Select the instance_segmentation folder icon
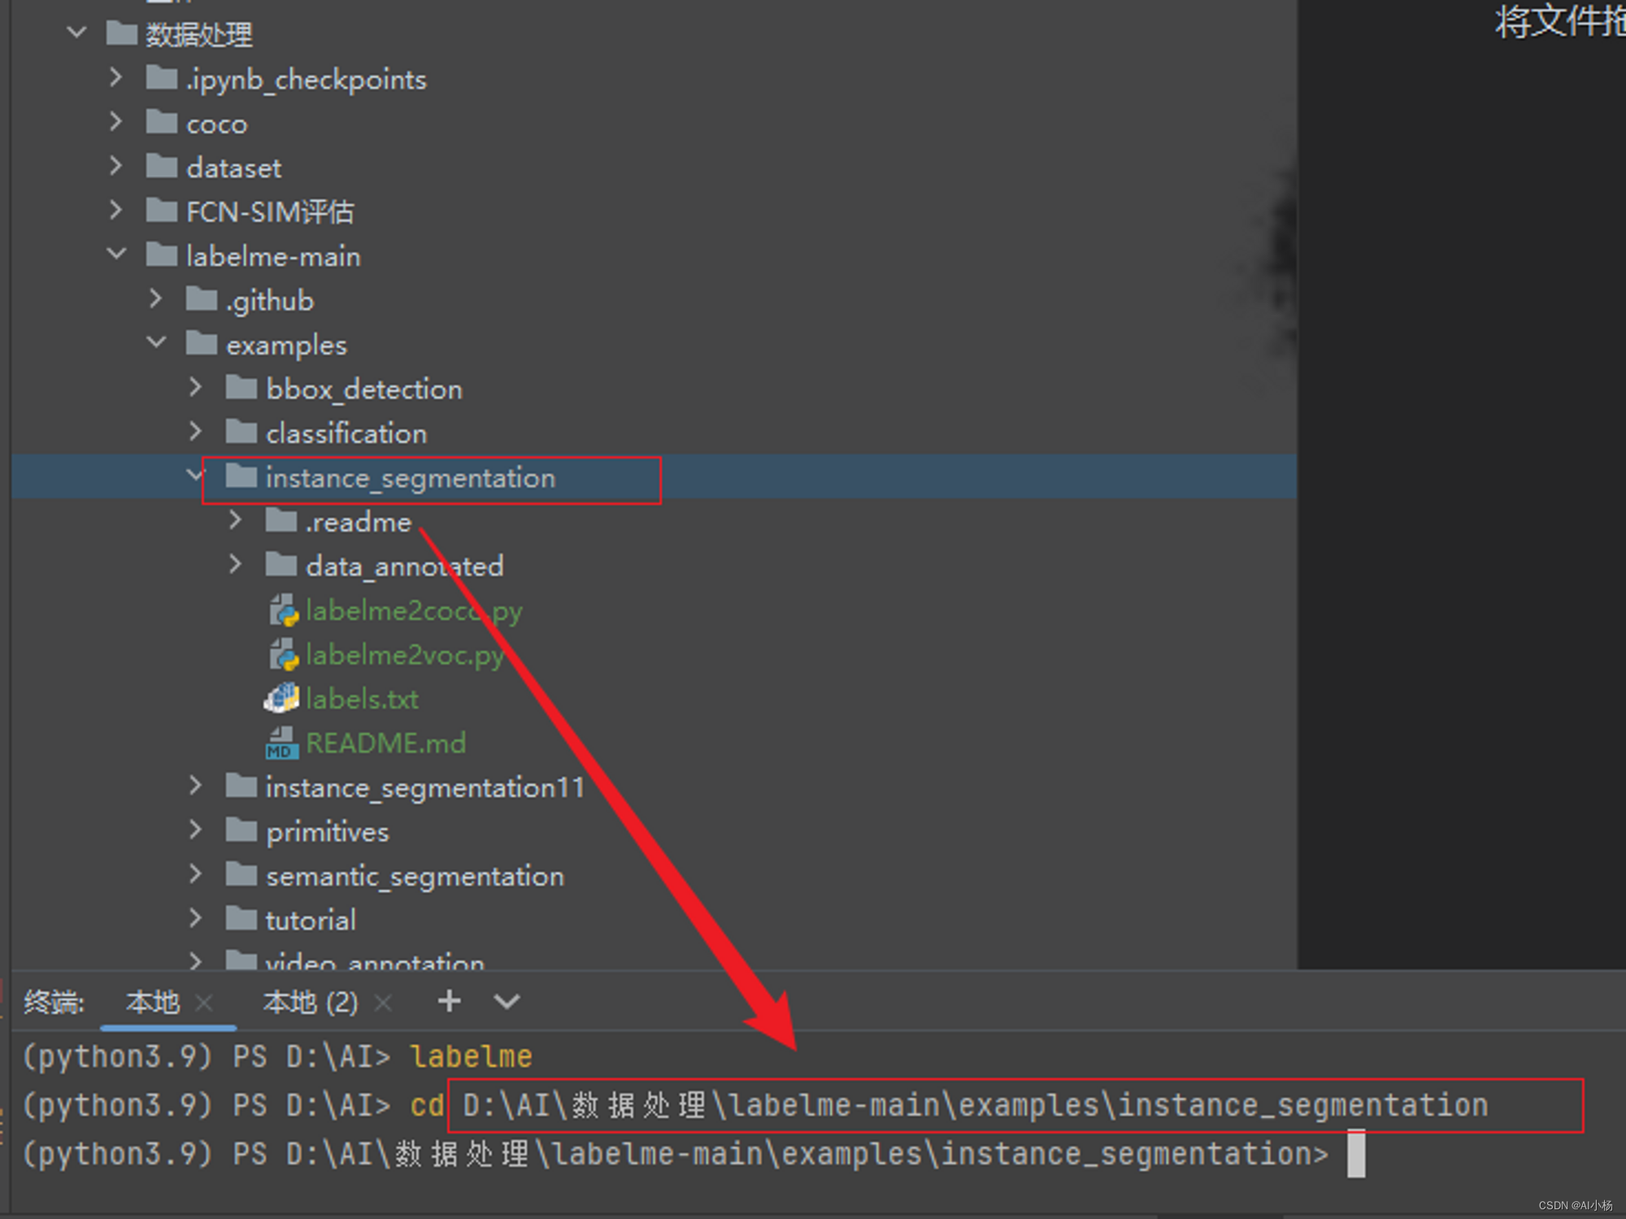This screenshot has width=1626, height=1219. click(x=241, y=476)
